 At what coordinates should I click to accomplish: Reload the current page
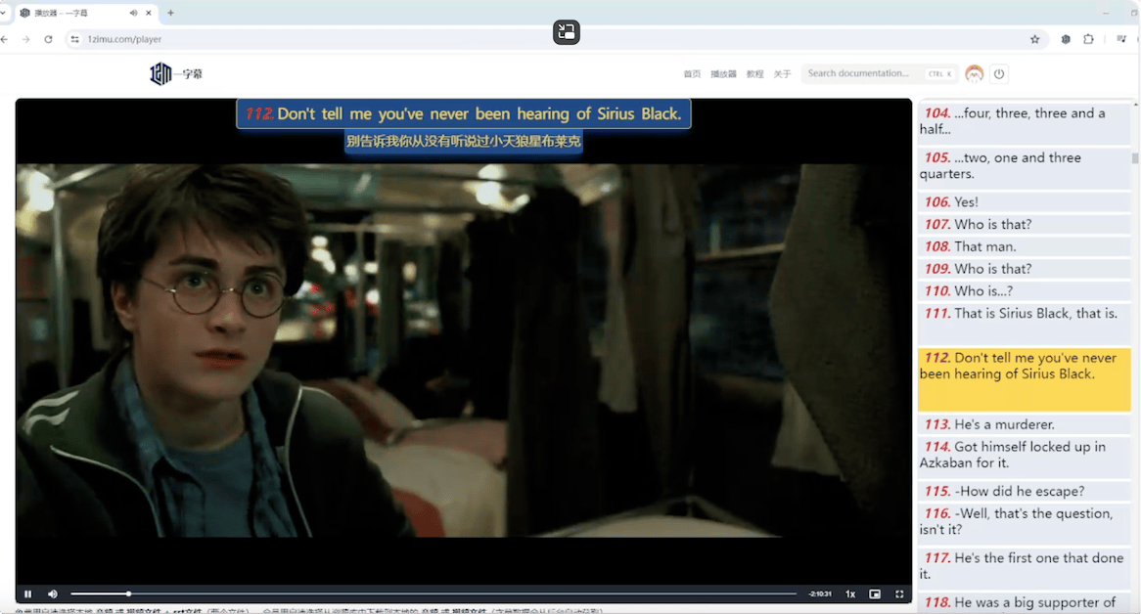tap(48, 39)
